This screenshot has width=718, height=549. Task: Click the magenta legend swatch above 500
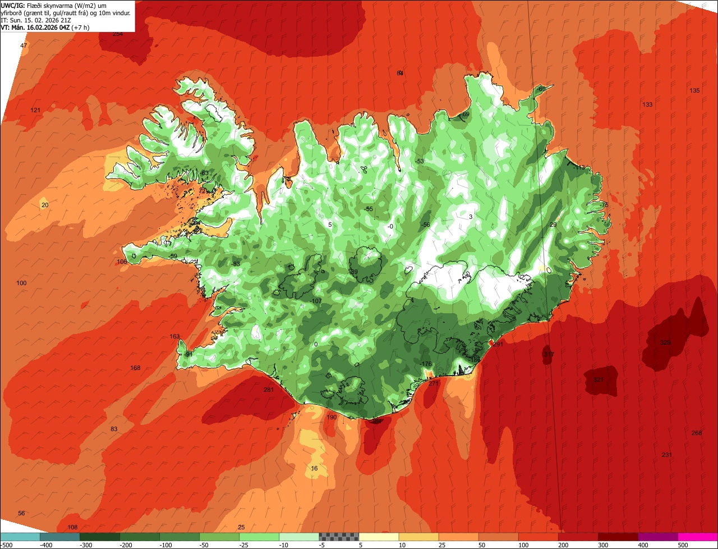[x=698, y=537]
